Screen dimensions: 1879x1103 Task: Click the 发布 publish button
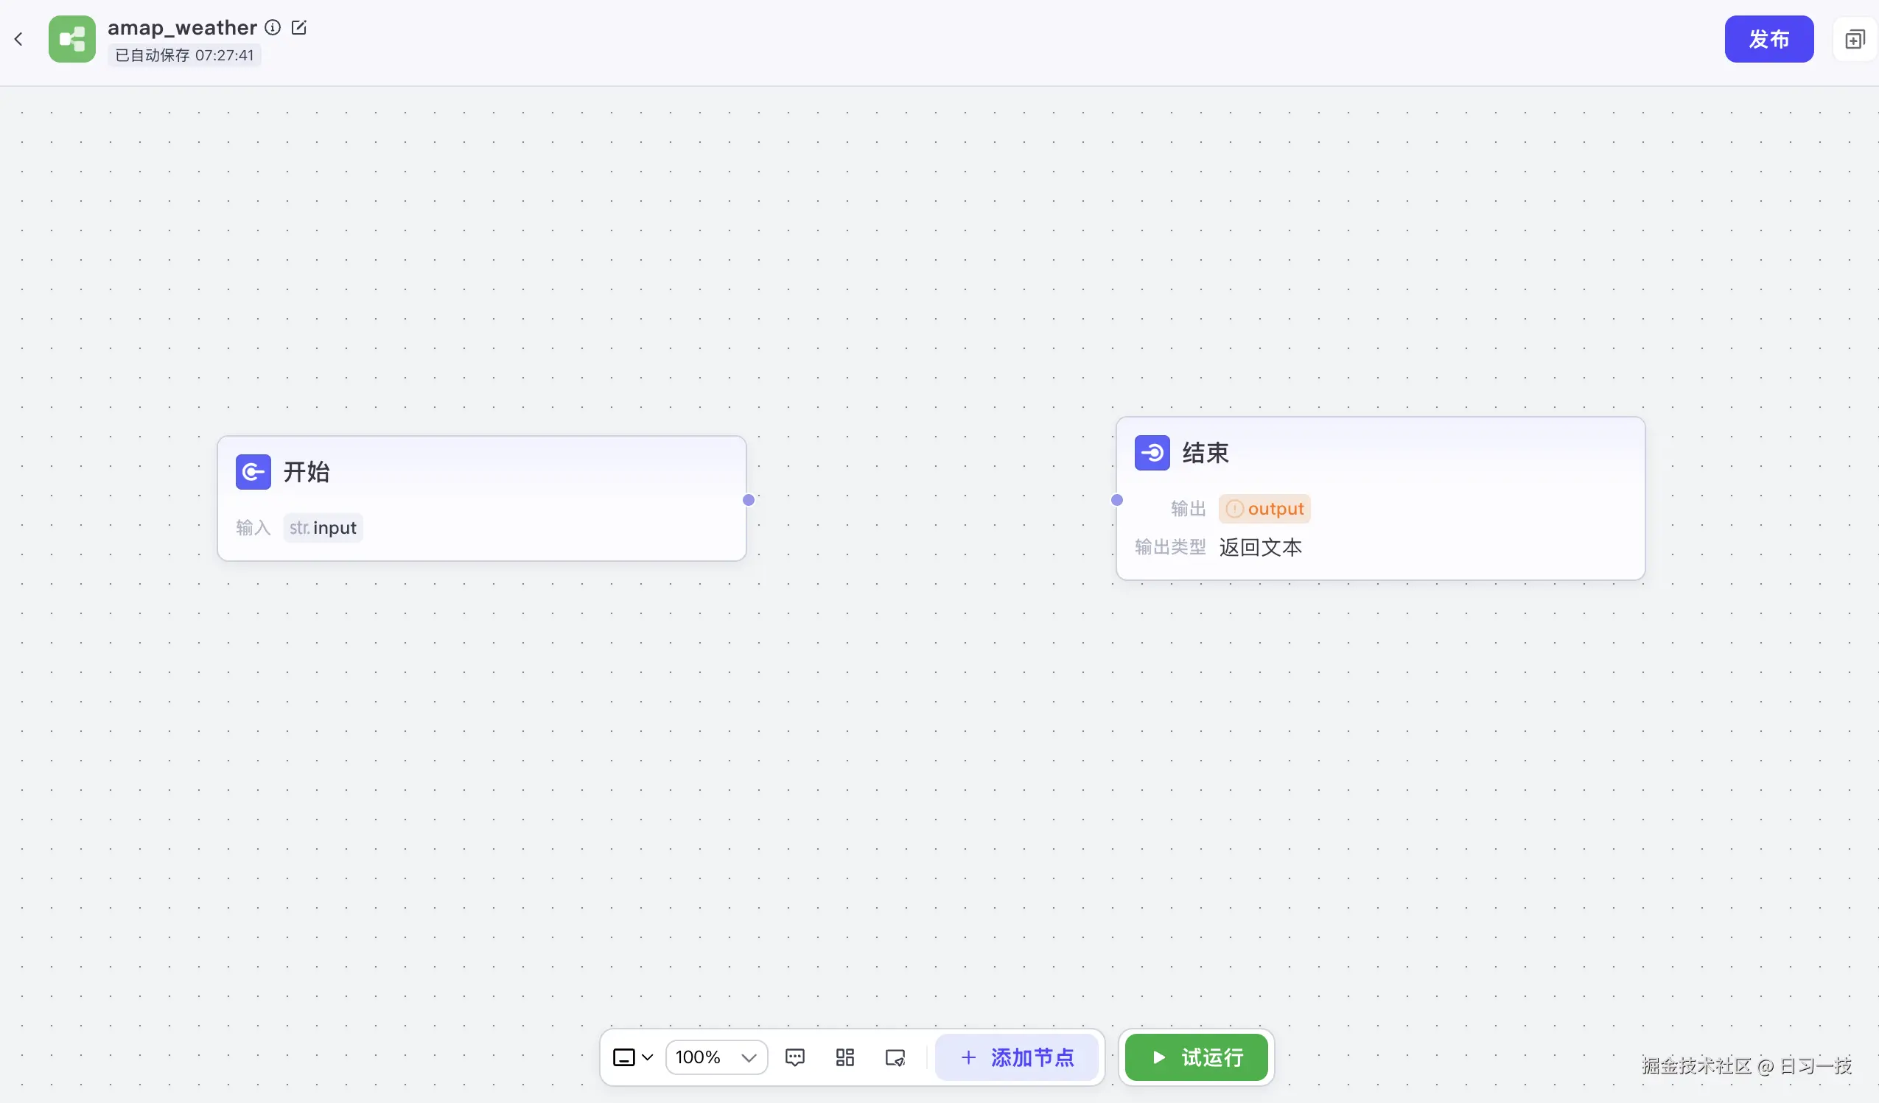pos(1768,39)
